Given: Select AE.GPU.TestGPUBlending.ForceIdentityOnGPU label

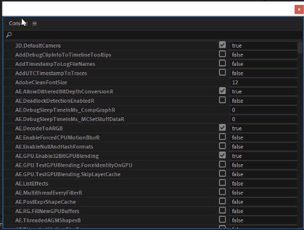Looking at the screenshot, I should (74, 165).
